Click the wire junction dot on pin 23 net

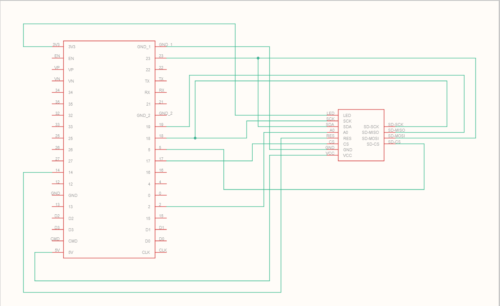(258, 58)
